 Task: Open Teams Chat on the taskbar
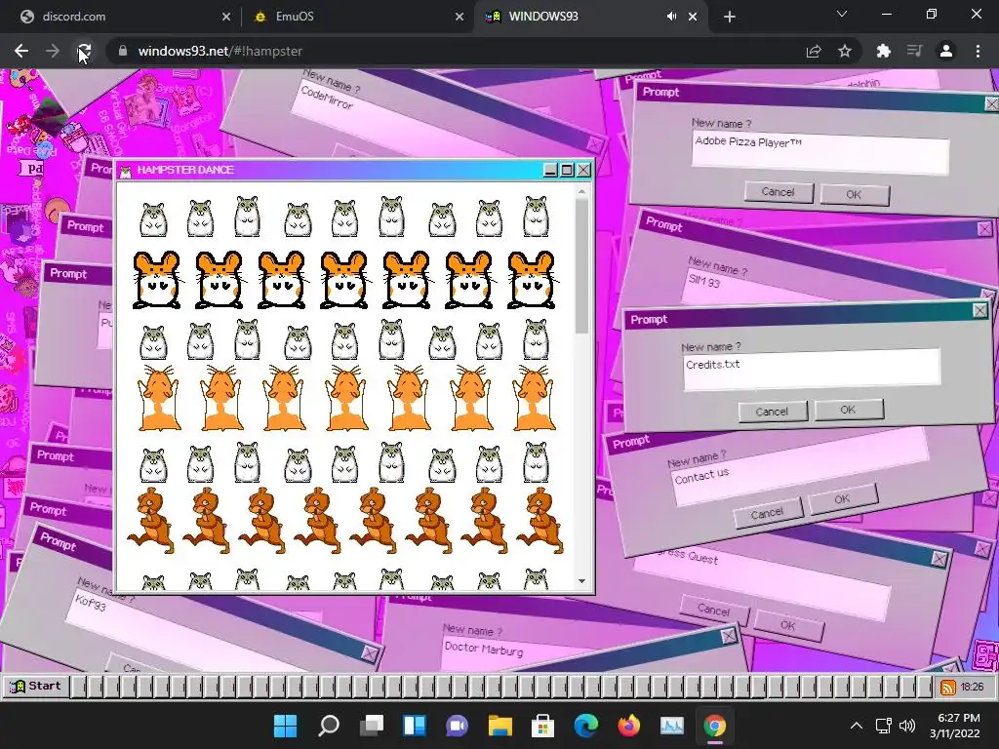[457, 726]
